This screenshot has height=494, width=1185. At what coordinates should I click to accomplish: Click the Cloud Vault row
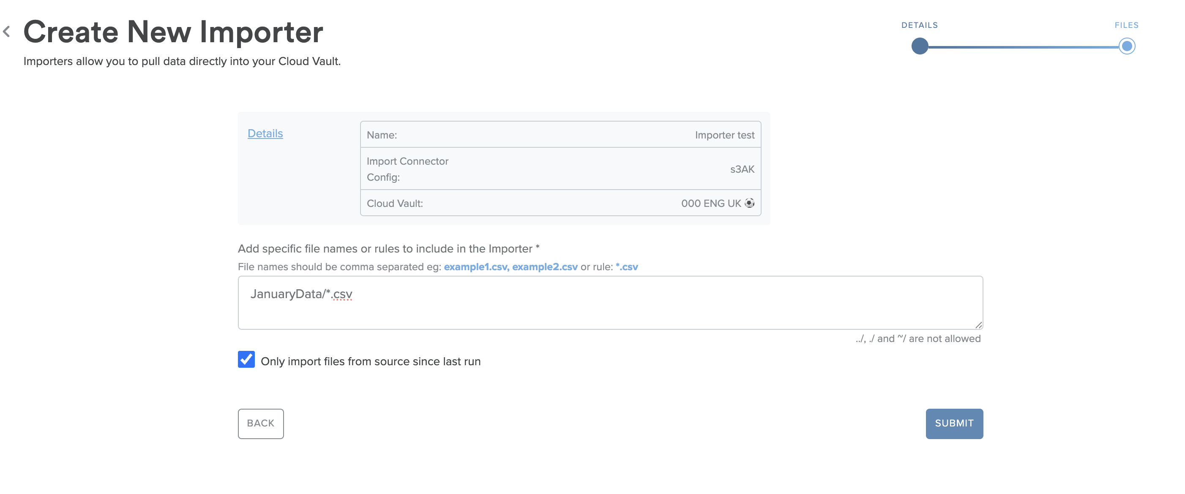point(561,203)
